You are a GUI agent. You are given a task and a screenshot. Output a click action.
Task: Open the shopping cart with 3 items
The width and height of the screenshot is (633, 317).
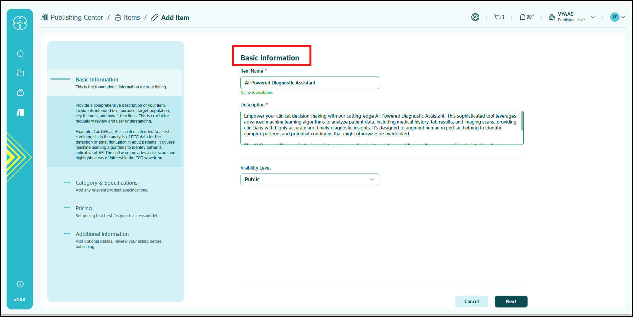pos(499,17)
